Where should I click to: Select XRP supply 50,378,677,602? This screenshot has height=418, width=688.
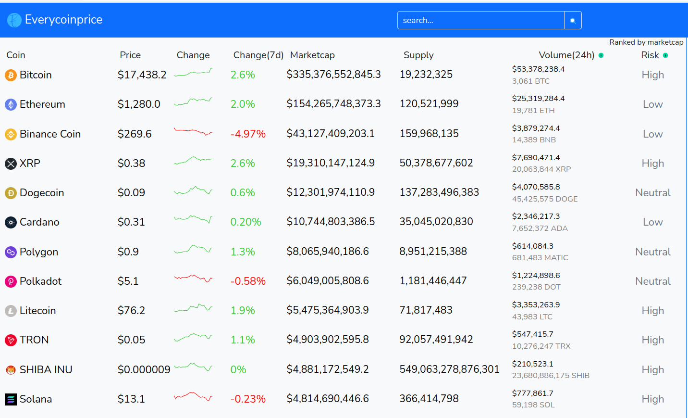(436, 163)
